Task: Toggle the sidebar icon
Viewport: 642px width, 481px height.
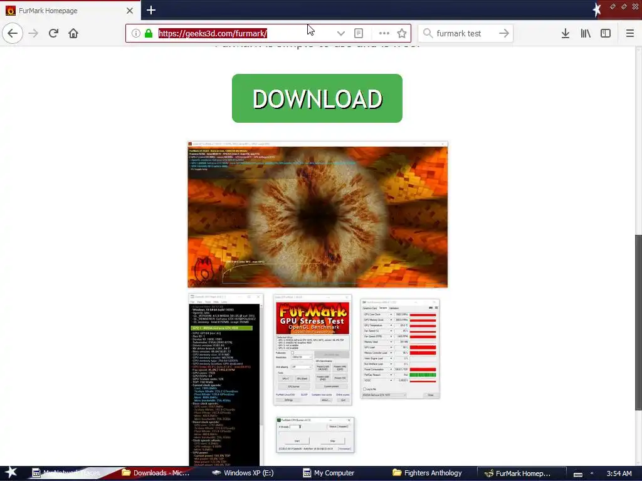Action: (x=606, y=34)
